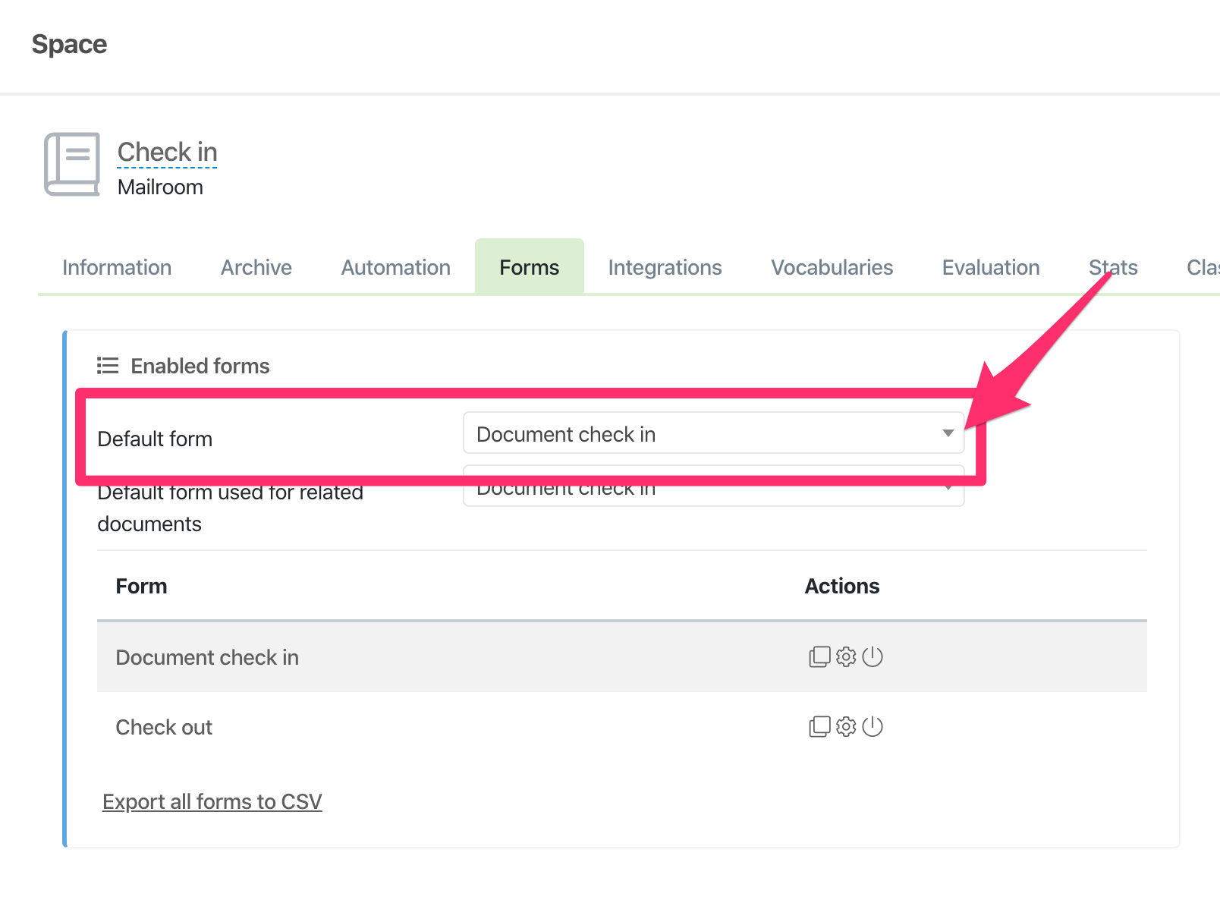Duplicate the Check out form
This screenshot has height=900, width=1220.
[819, 726]
